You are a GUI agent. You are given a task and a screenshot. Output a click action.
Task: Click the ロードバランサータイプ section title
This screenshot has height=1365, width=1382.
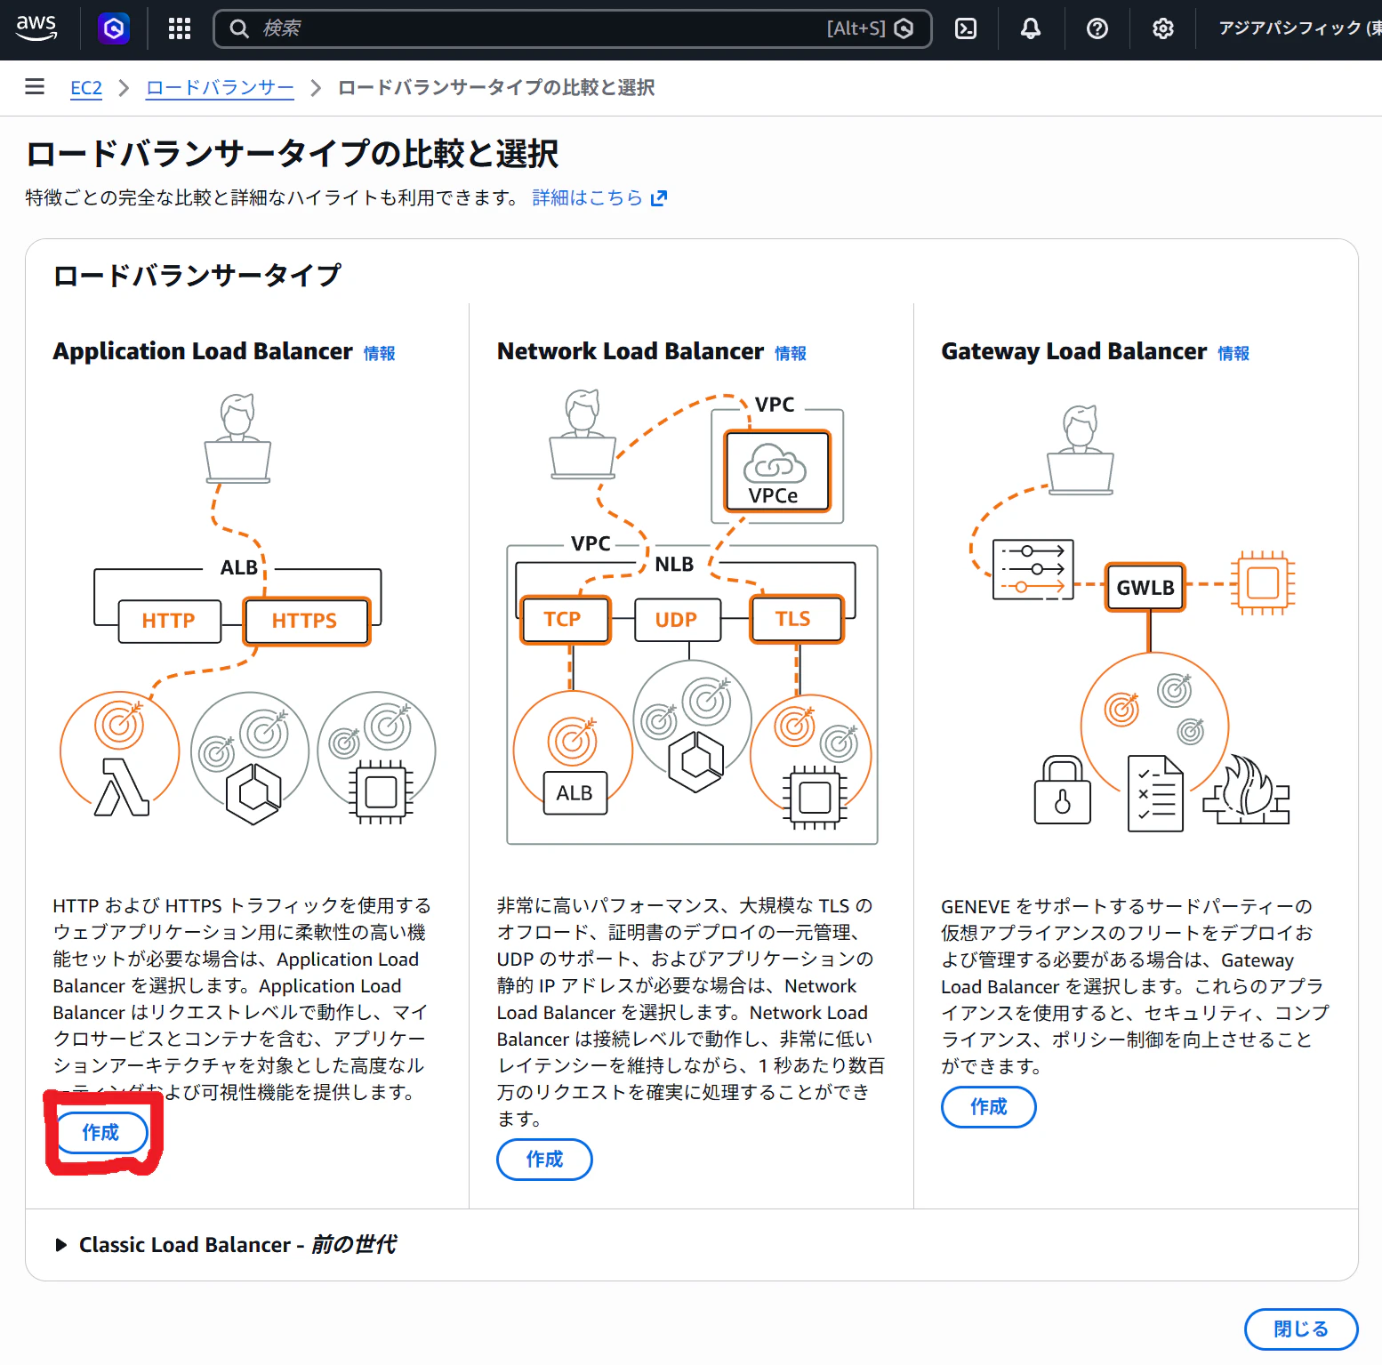coord(197,276)
